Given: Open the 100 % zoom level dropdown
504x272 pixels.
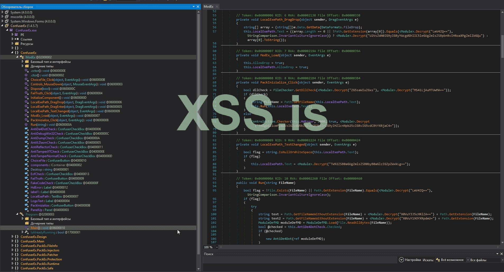Looking at the screenshot, I should pyautogui.click(x=217, y=247).
